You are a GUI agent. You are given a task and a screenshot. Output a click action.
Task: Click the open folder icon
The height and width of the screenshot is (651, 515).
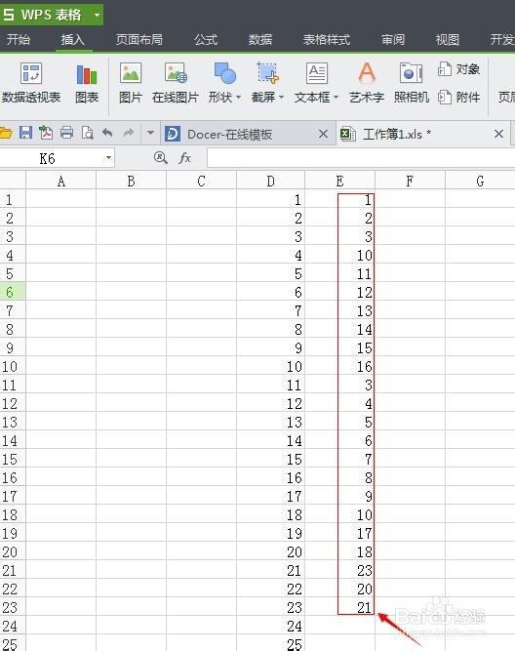tap(6, 134)
